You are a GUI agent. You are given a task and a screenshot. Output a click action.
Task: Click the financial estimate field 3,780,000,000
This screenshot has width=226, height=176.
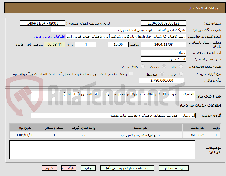162,80
